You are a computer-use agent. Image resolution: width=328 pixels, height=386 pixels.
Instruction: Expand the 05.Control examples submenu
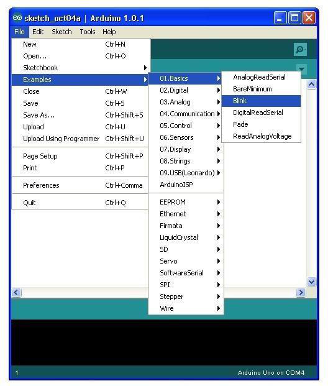click(186, 126)
